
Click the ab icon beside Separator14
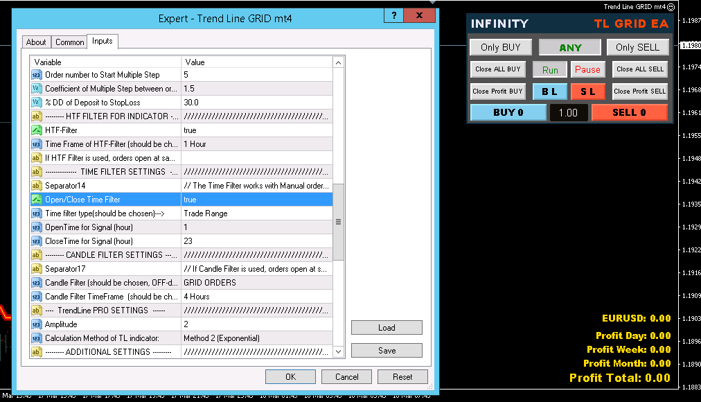tap(37, 186)
